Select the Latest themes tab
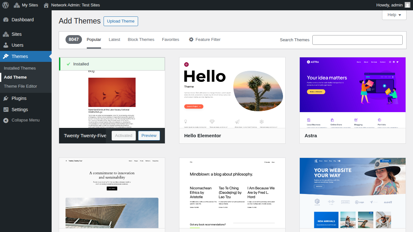 (114, 39)
